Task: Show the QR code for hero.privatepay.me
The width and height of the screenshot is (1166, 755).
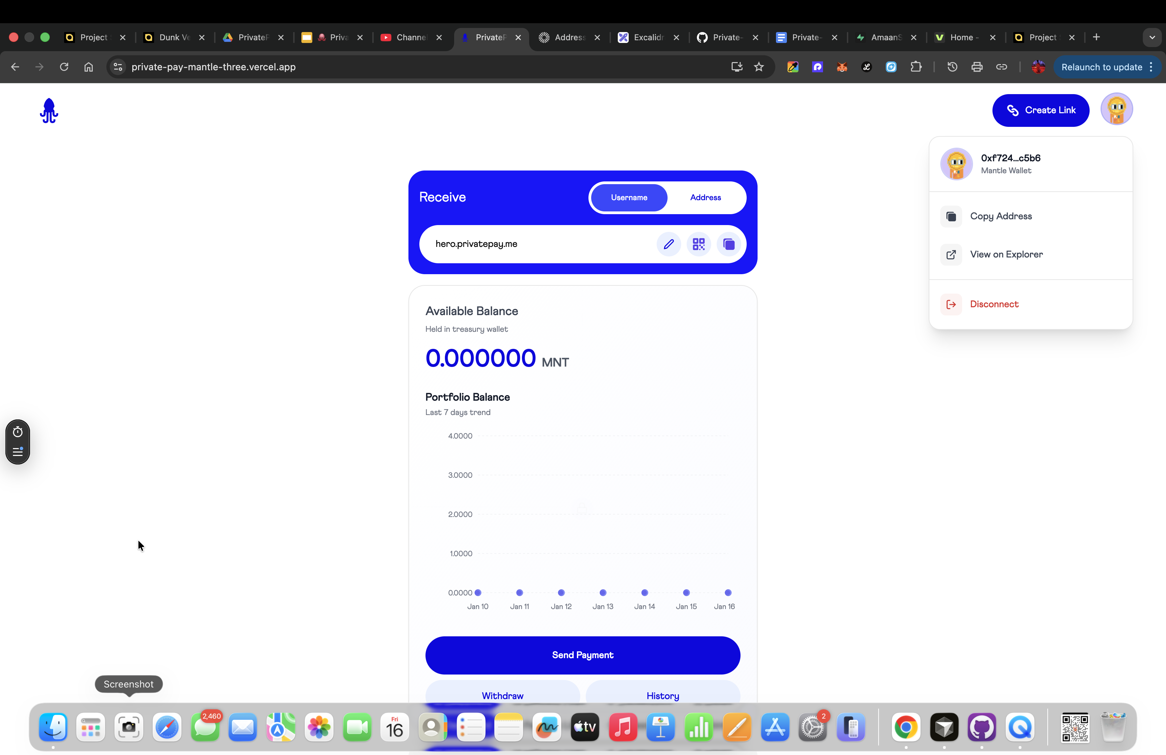Action: pos(699,244)
